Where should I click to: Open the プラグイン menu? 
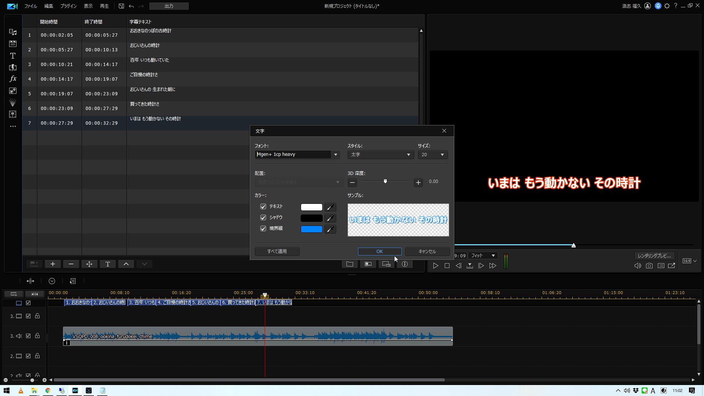[68, 6]
